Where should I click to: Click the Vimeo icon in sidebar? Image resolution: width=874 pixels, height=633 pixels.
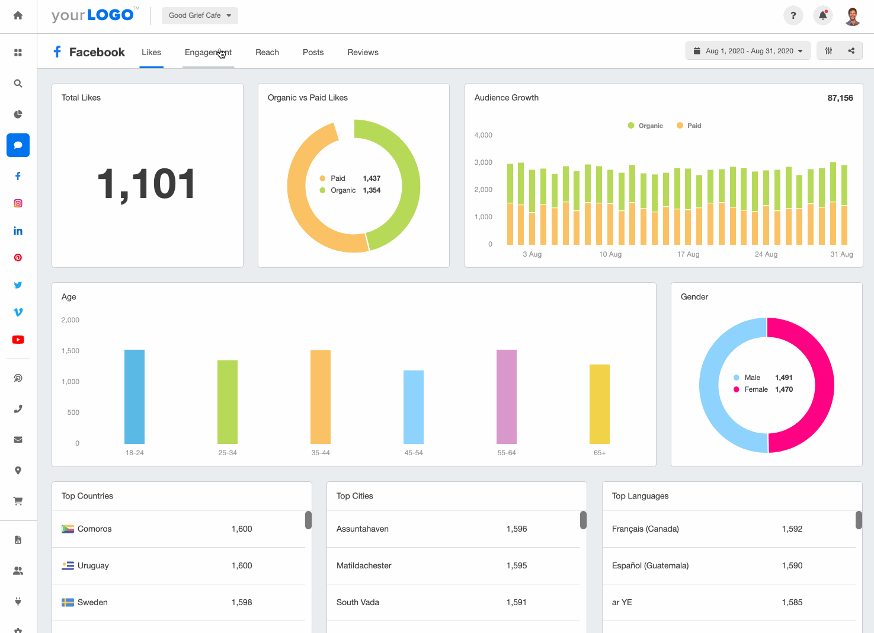coord(18,312)
